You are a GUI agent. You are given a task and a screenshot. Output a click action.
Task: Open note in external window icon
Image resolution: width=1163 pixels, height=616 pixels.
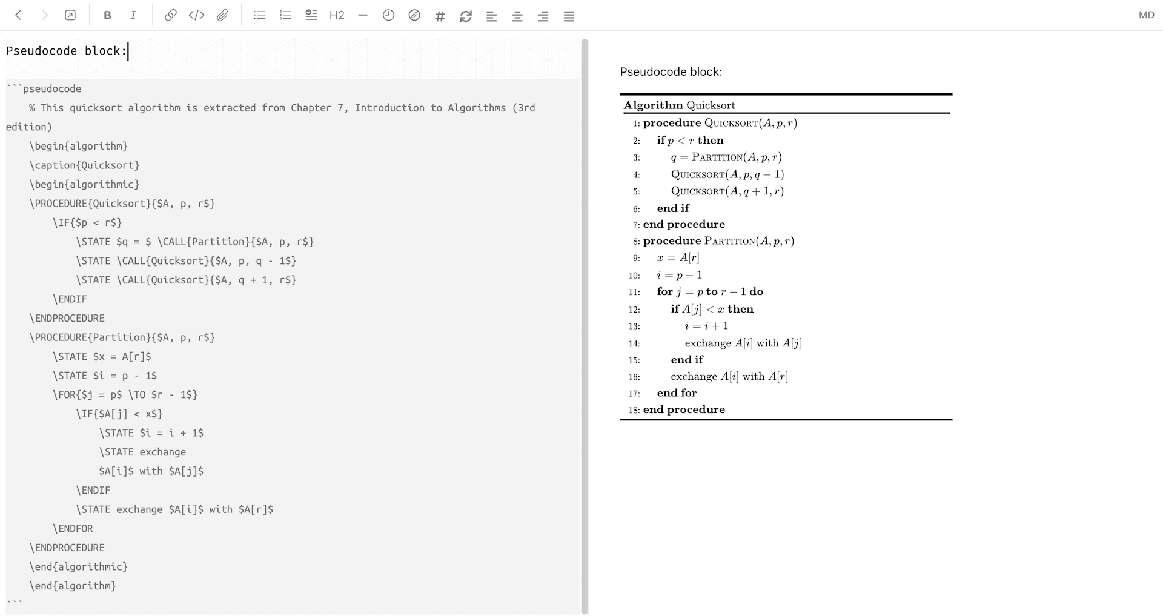[x=70, y=16]
